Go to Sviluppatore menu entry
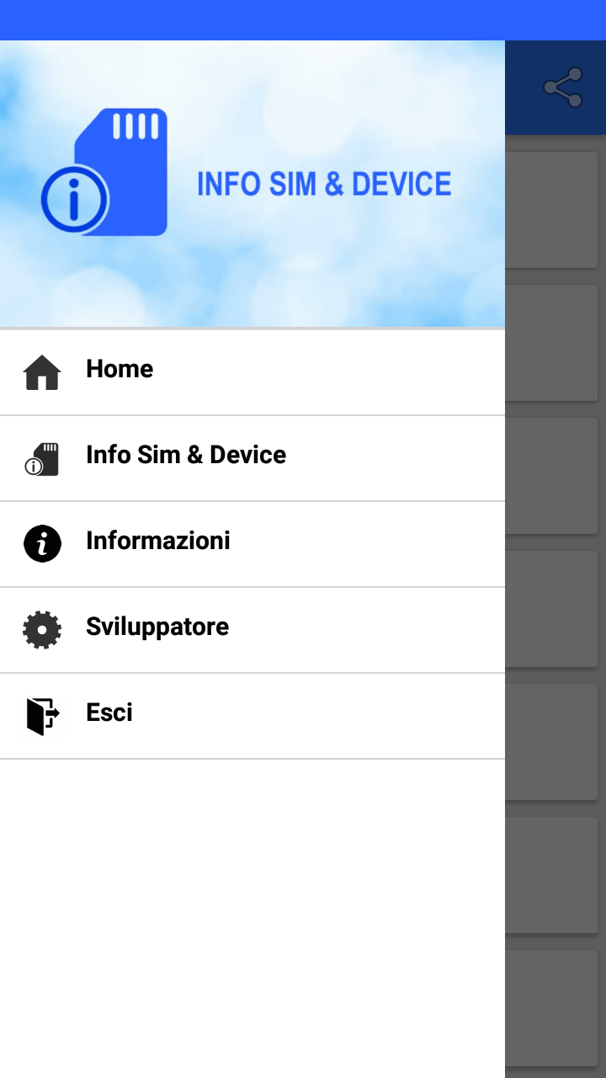 [157, 627]
